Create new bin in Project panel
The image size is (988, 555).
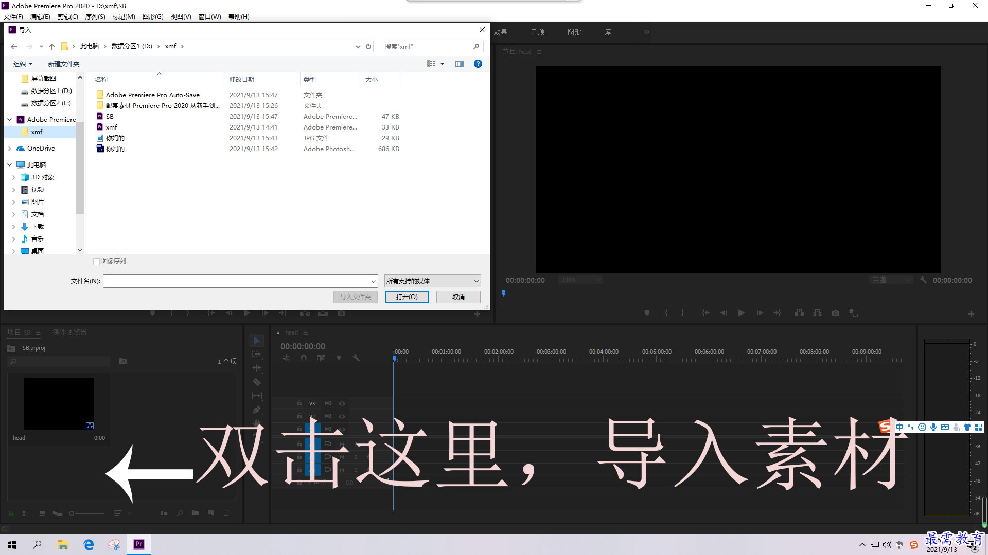[x=195, y=513]
